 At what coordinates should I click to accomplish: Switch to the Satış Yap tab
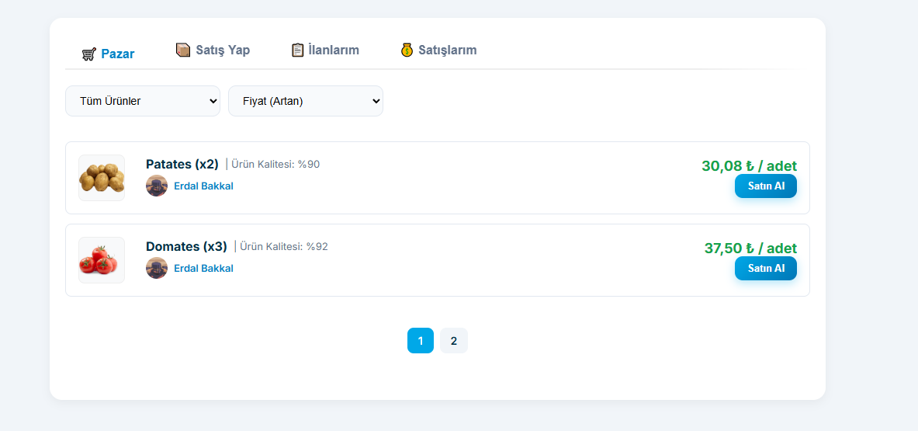[213, 50]
